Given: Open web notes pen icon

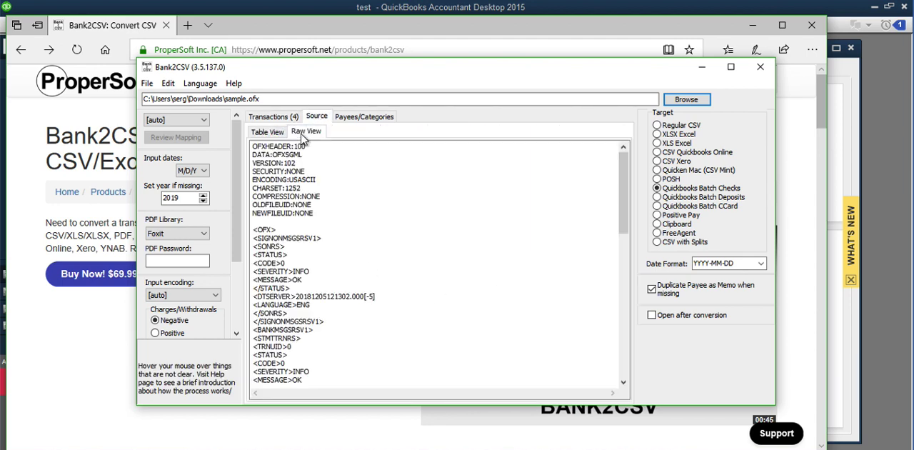Looking at the screenshot, I should (x=755, y=50).
